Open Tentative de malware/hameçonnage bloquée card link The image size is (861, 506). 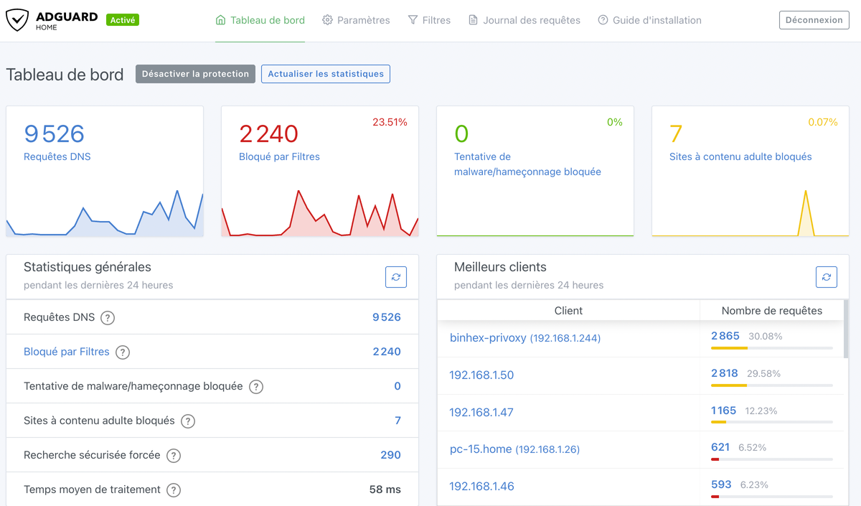click(527, 164)
